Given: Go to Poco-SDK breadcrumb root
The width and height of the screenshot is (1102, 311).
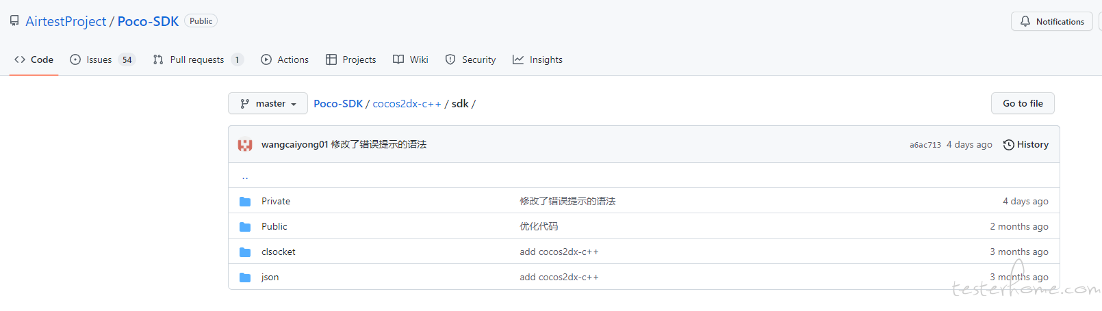Looking at the screenshot, I should pos(338,104).
